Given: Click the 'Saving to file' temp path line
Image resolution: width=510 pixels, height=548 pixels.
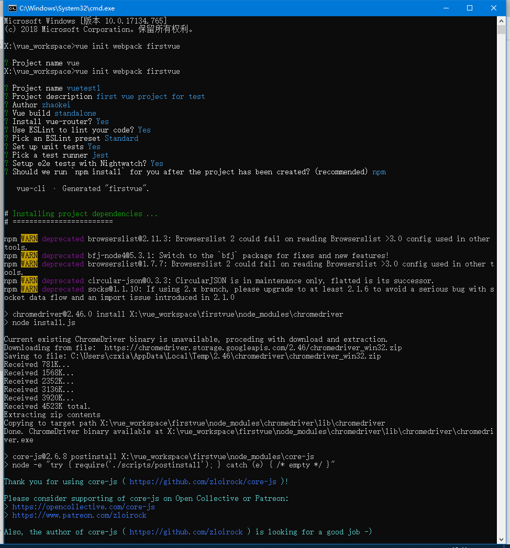Looking at the screenshot, I should 192,356.
